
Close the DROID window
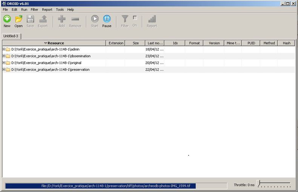tap(293, 4)
